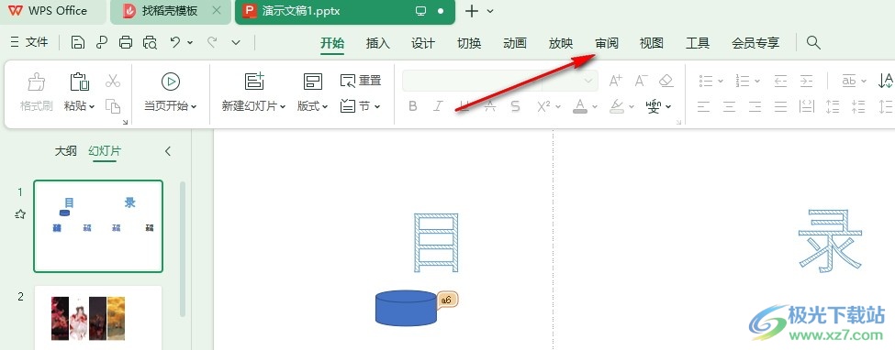Increase paragraph spacing icon

pos(833,106)
